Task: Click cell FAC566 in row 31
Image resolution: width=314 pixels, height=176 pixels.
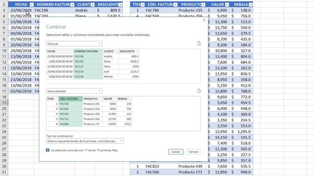Action: tap(161, 172)
